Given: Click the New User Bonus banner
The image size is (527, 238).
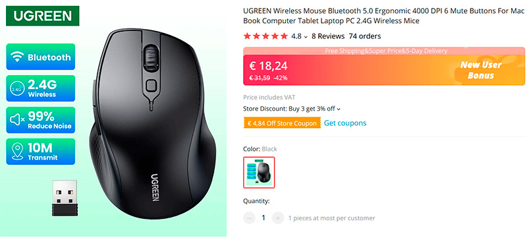Looking at the screenshot, I should [481, 70].
